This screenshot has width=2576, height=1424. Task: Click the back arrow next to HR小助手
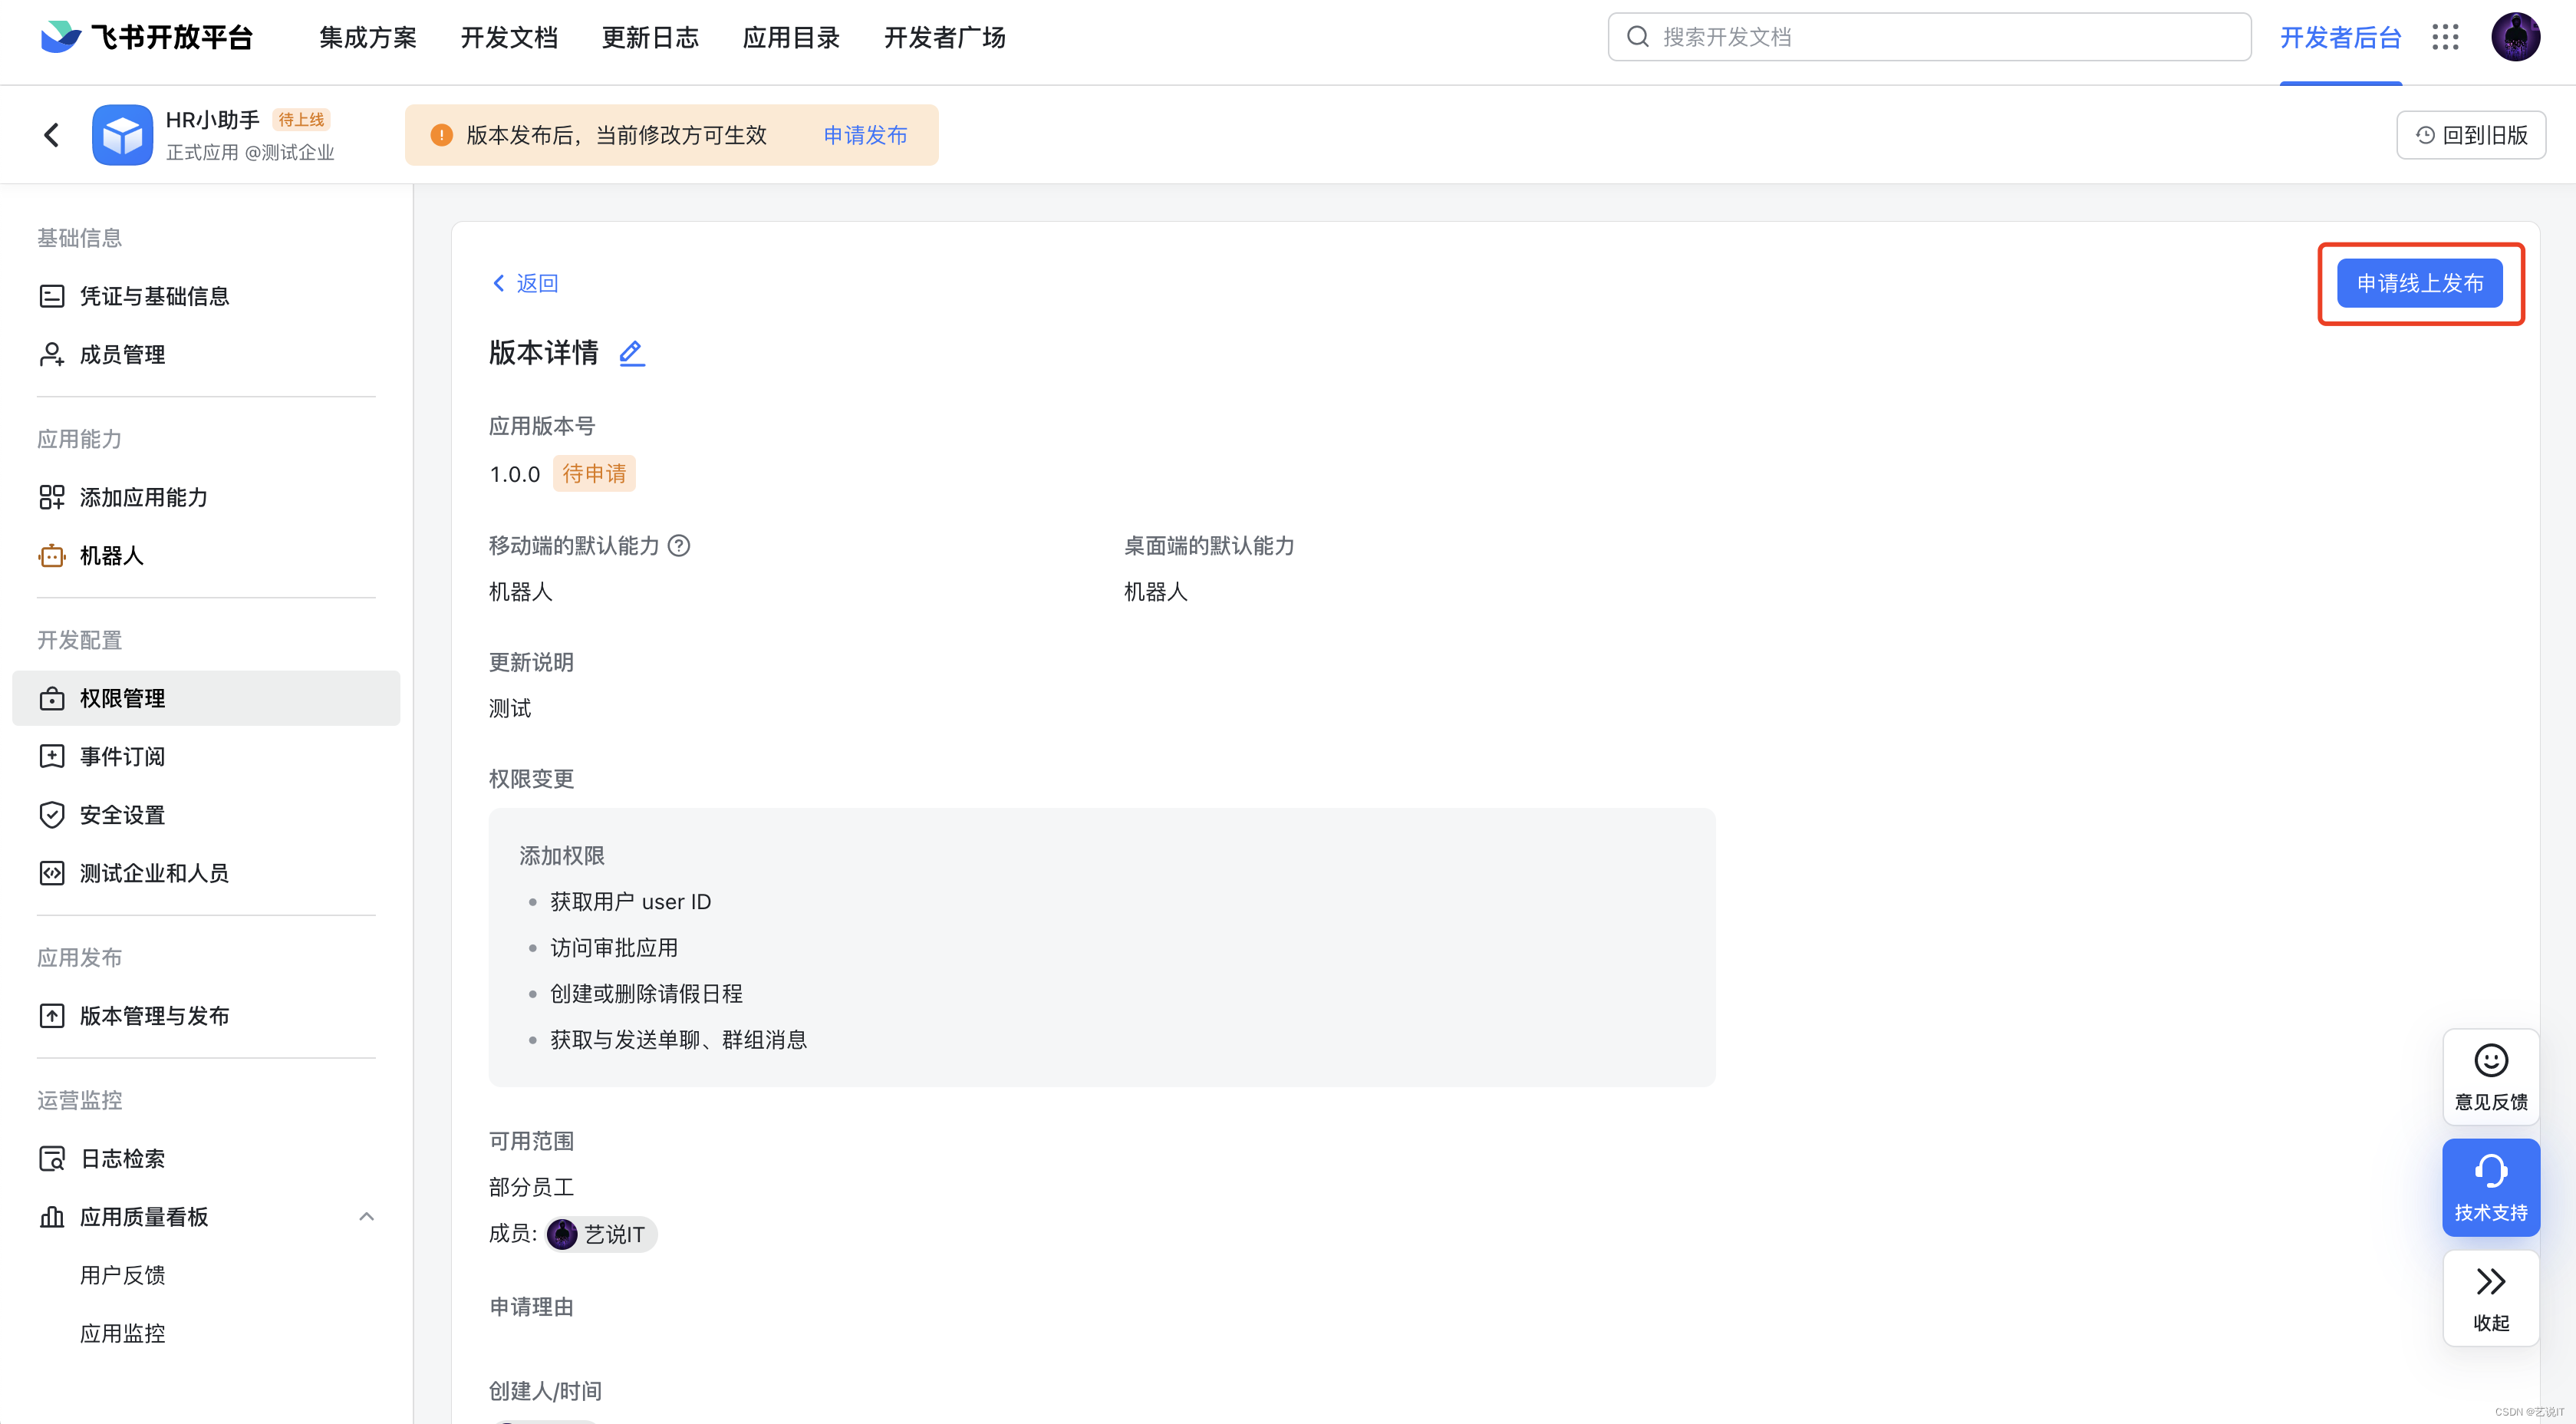(52, 135)
